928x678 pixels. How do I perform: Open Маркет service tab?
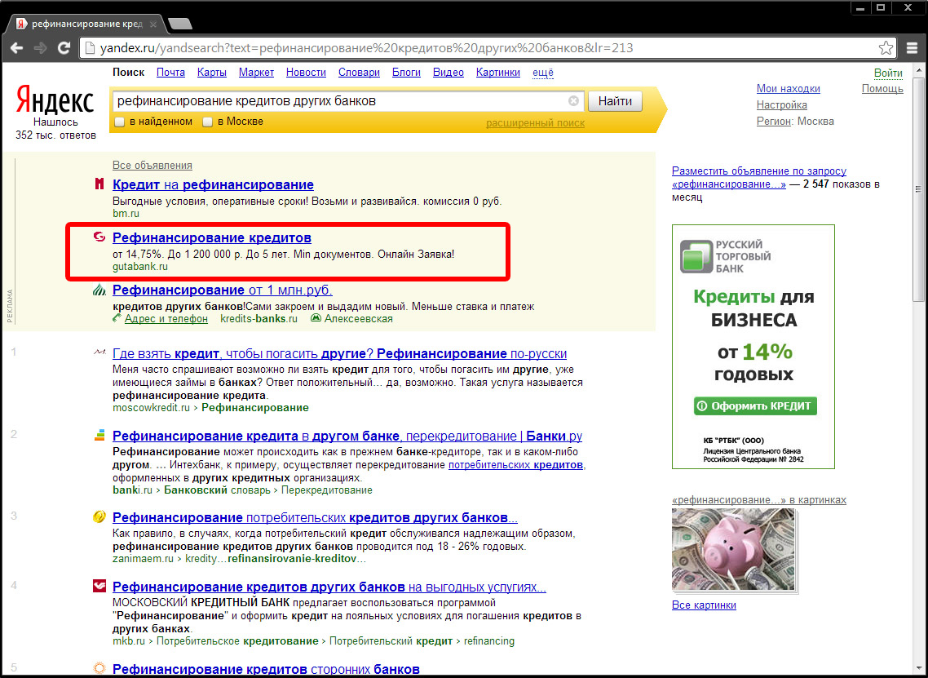click(x=256, y=73)
